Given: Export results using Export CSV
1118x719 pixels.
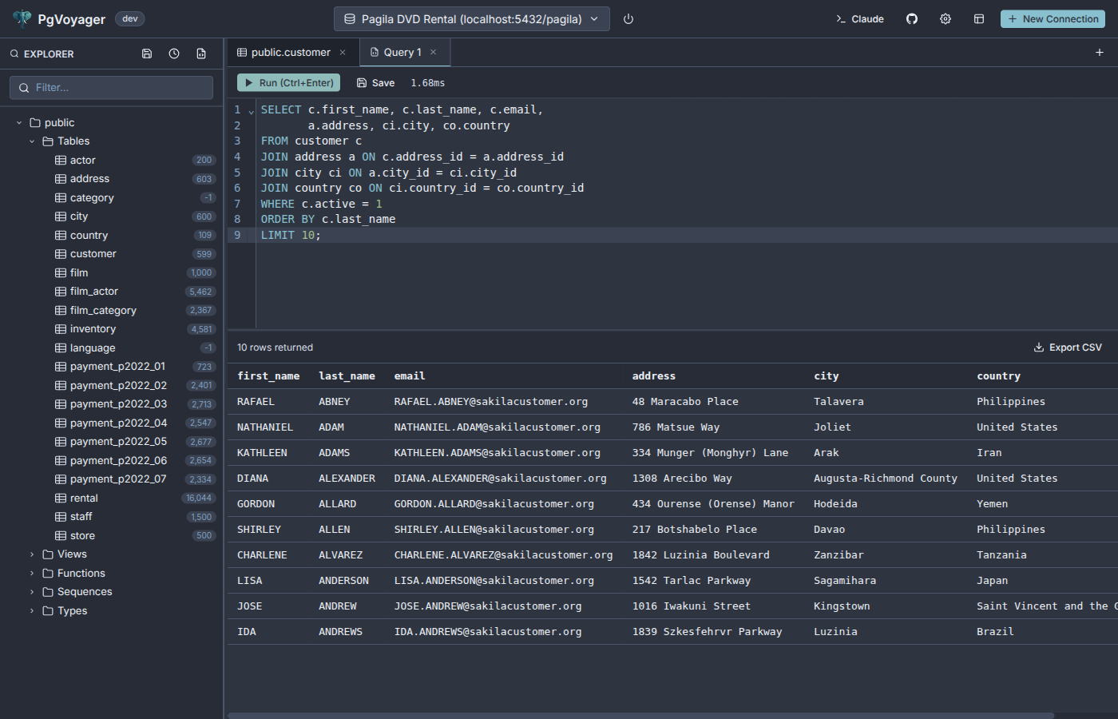Looking at the screenshot, I should (x=1068, y=347).
